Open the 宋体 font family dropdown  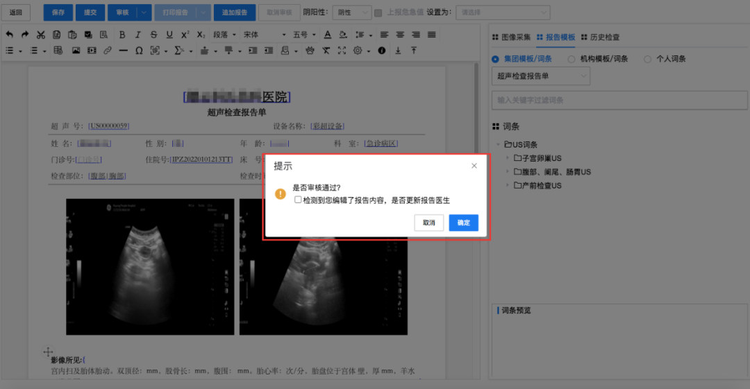265,35
